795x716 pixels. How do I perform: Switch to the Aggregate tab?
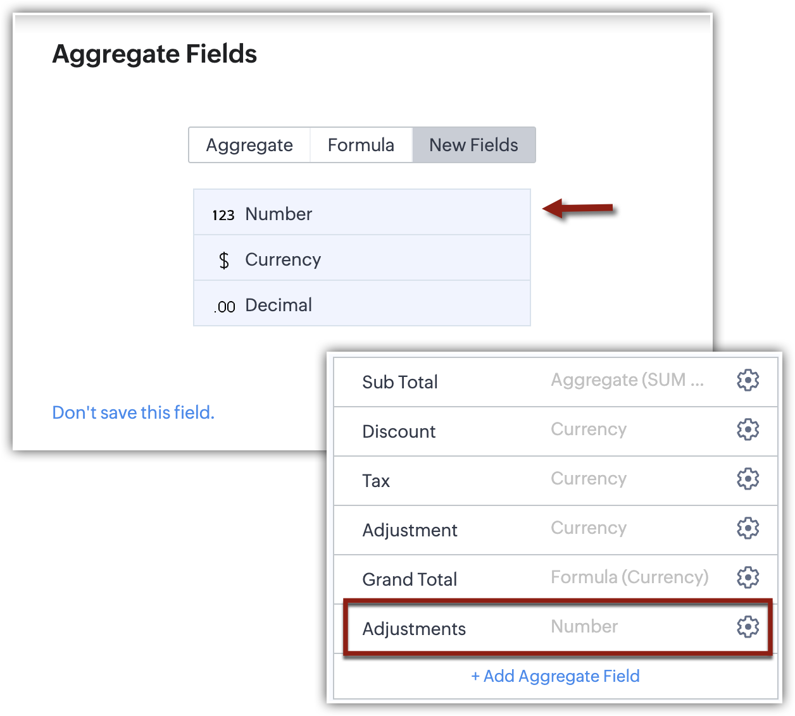pos(249,145)
